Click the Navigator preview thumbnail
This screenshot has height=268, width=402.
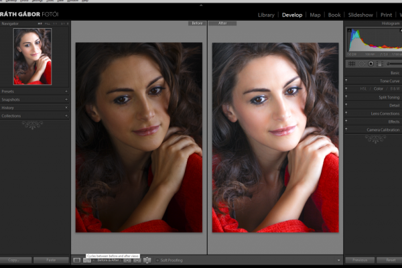32,56
